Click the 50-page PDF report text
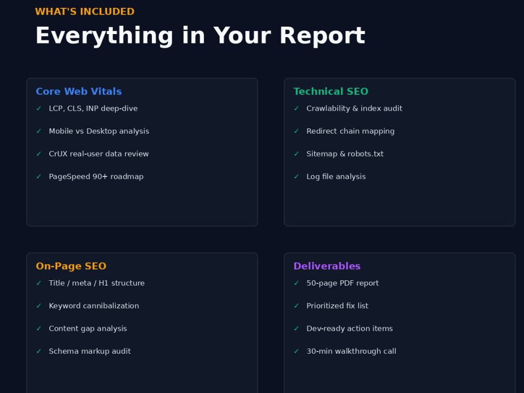The width and height of the screenshot is (524, 393). tap(343, 283)
